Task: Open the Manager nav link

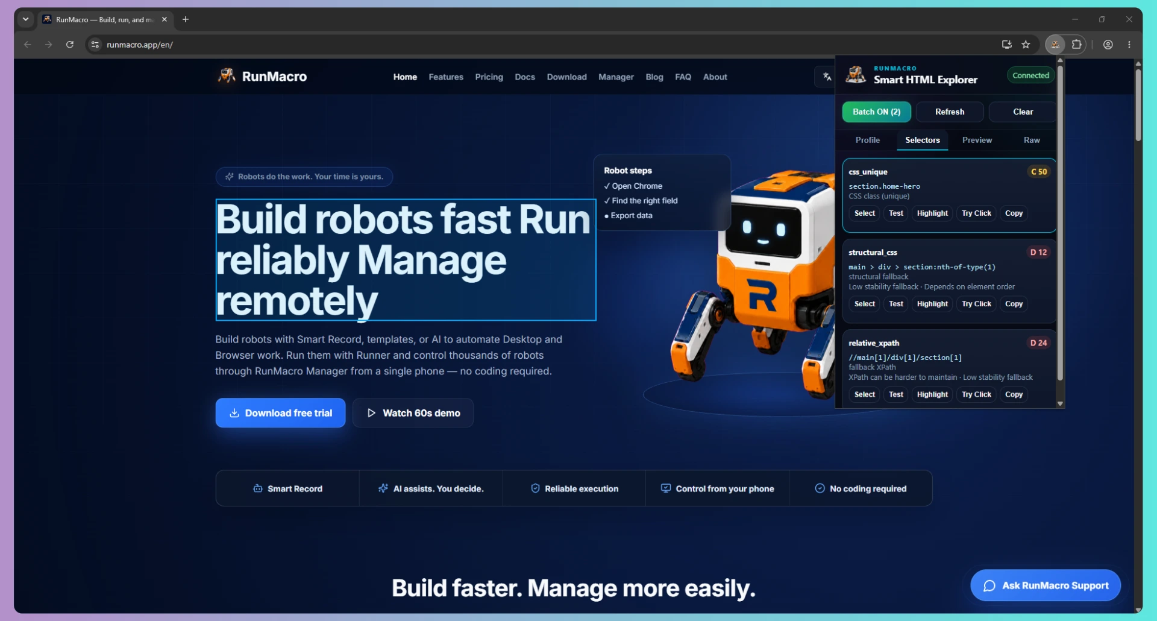Action: tap(616, 77)
